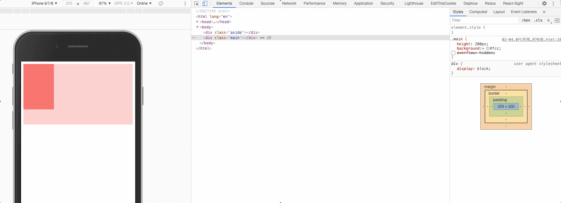Click the #fcc background color swatch
The image size is (561, 203).
click(488, 48)
